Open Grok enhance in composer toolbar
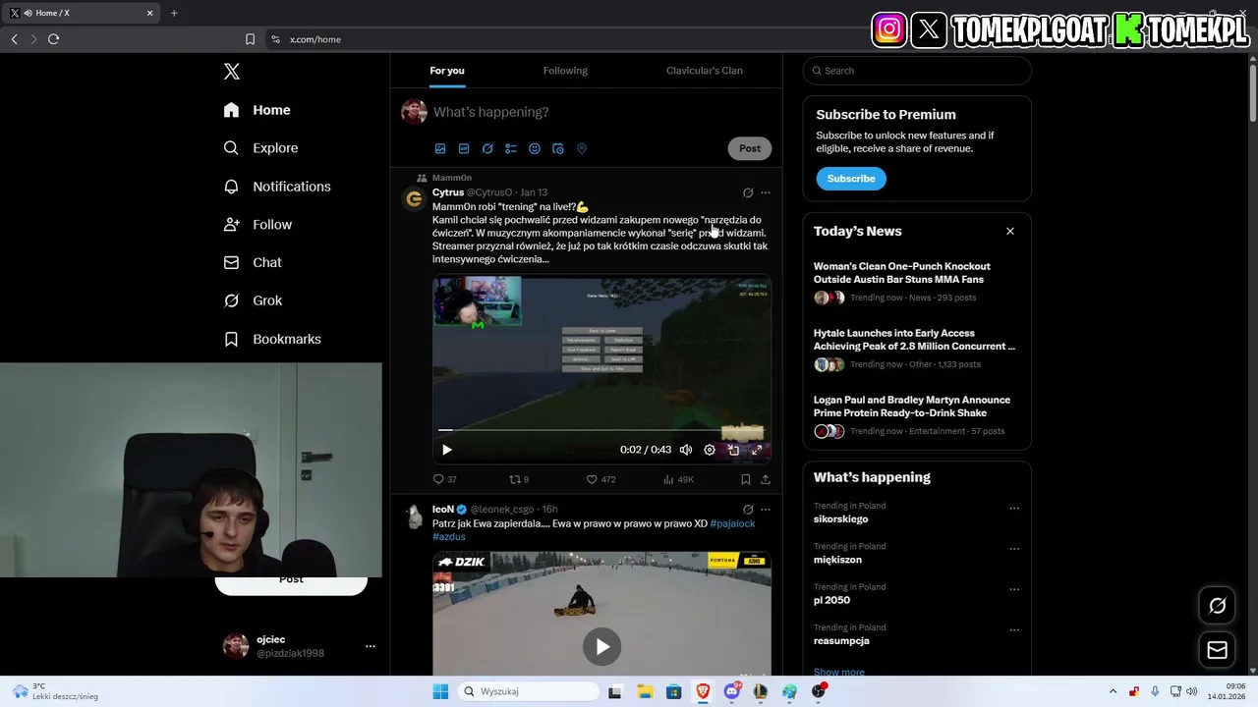Screen dimensions: 1258x707 coord(487,149)
